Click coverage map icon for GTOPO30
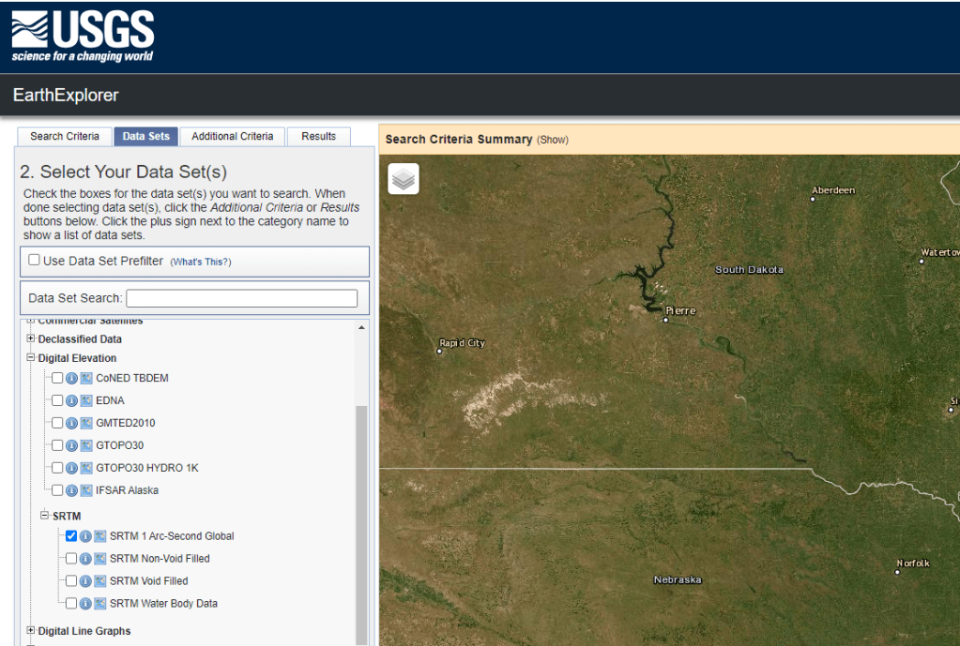960x646 pixels. pyautogui.click(x=86, y=445)
